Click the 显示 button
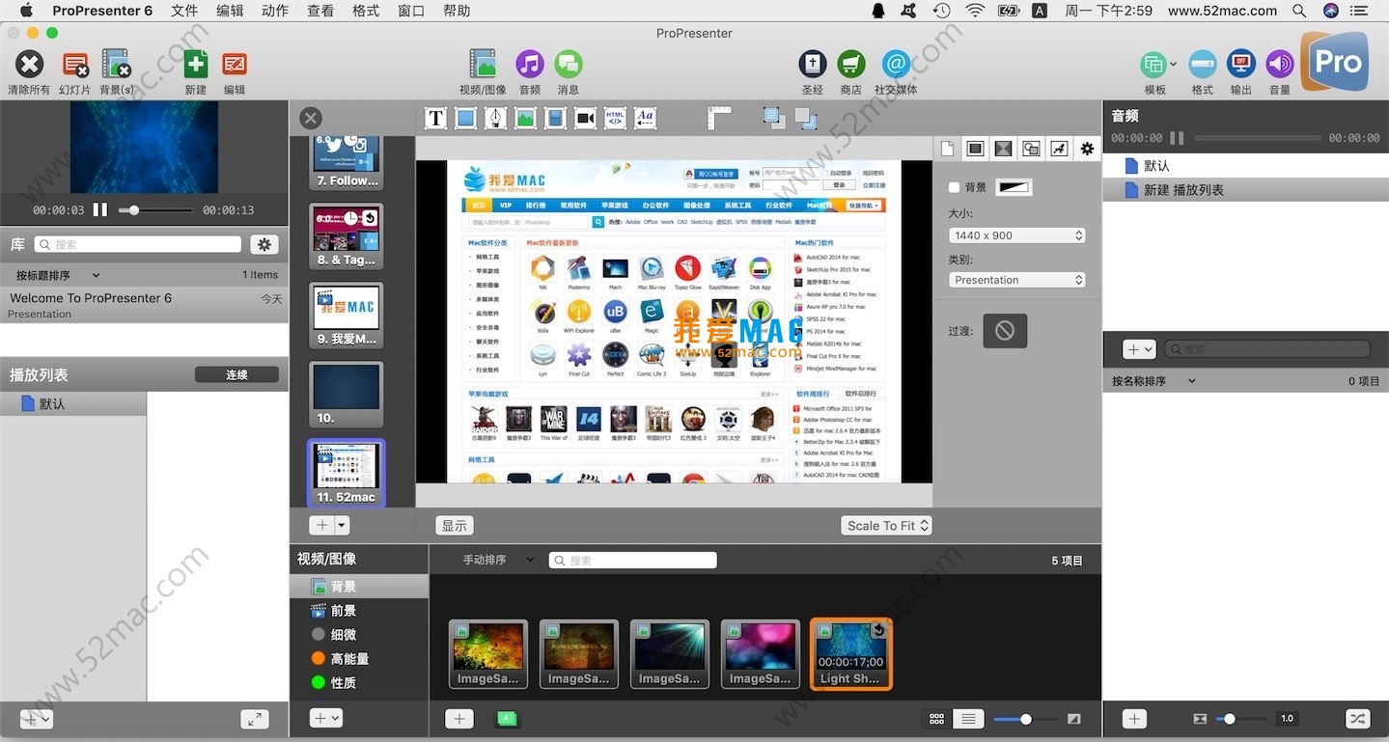This screenshot has width=1389, height=742. tap(455, 526)
